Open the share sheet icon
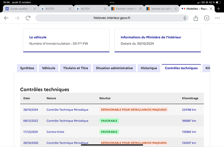The height and width of the screenshot is (147, 224). 196,18
